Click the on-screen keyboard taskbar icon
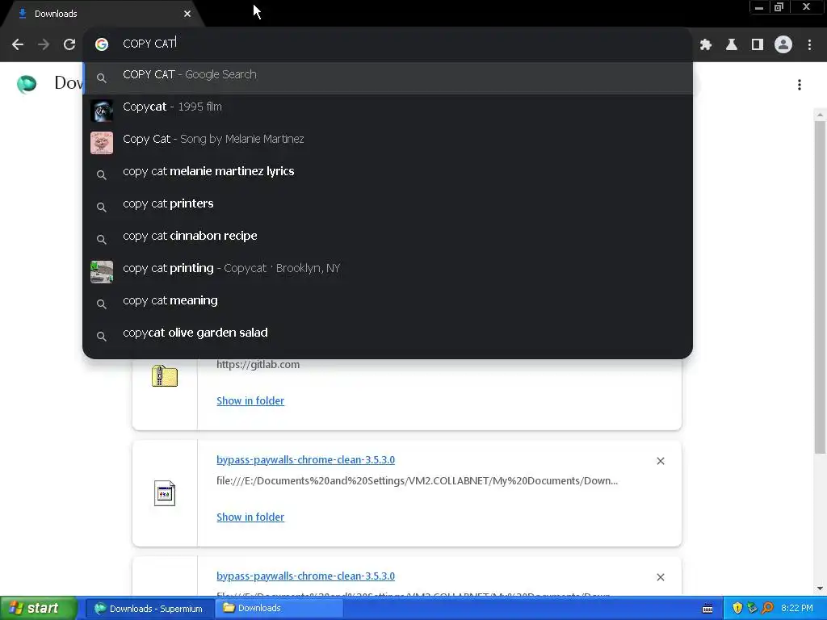This screenshot has height=620, width=827. coord(707,609)
